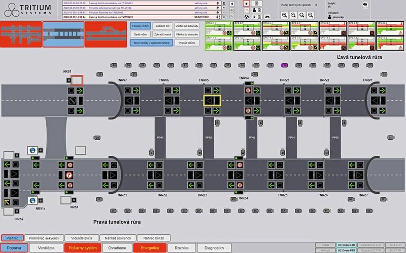Switch to Videodetekcia tab
406x253 pixels.
pyautogui.click(x=82, y=238)
